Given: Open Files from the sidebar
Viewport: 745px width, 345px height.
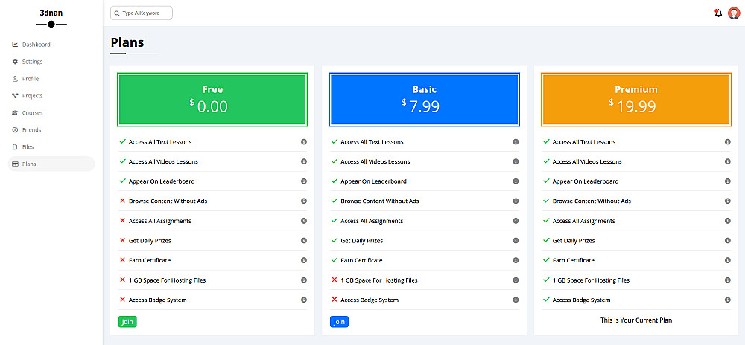Looking at the screenshot, I should (x=51, y=147).
